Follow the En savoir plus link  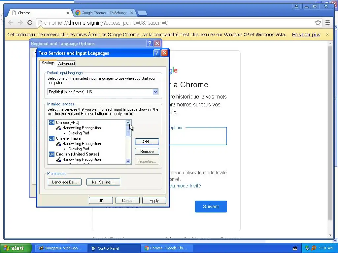pos(306,34)
